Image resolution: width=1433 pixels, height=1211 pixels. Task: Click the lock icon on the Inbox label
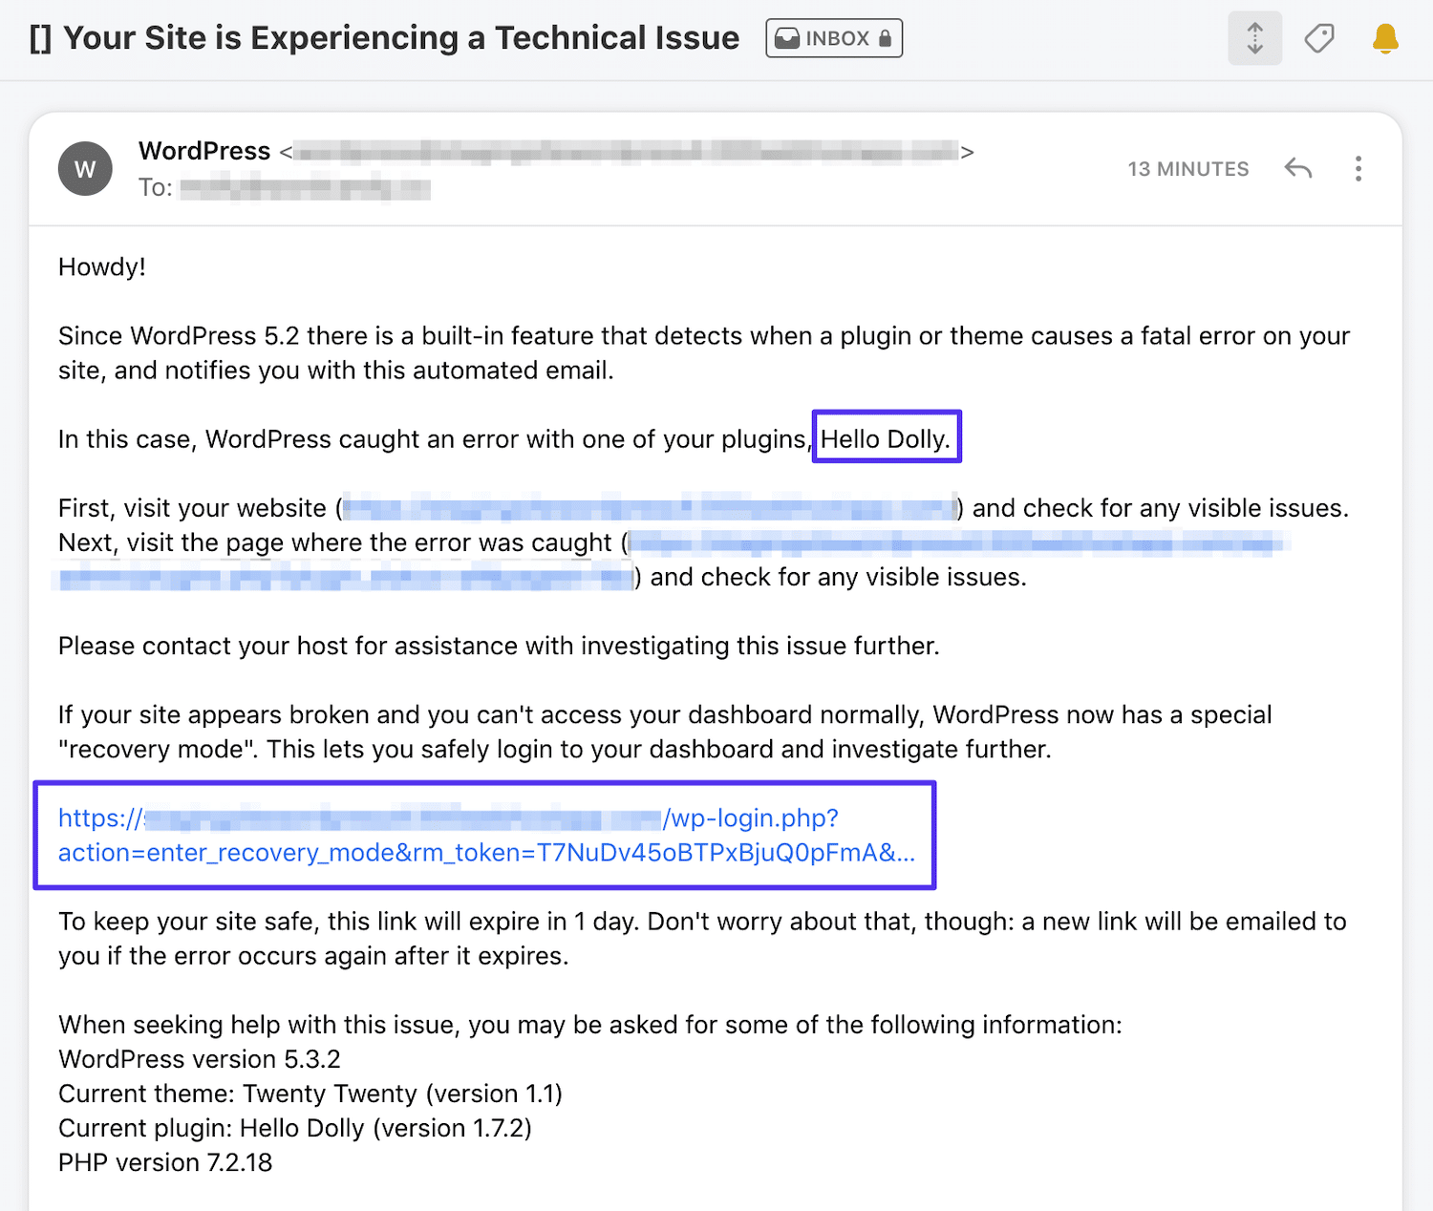click(x=884, y=37)
